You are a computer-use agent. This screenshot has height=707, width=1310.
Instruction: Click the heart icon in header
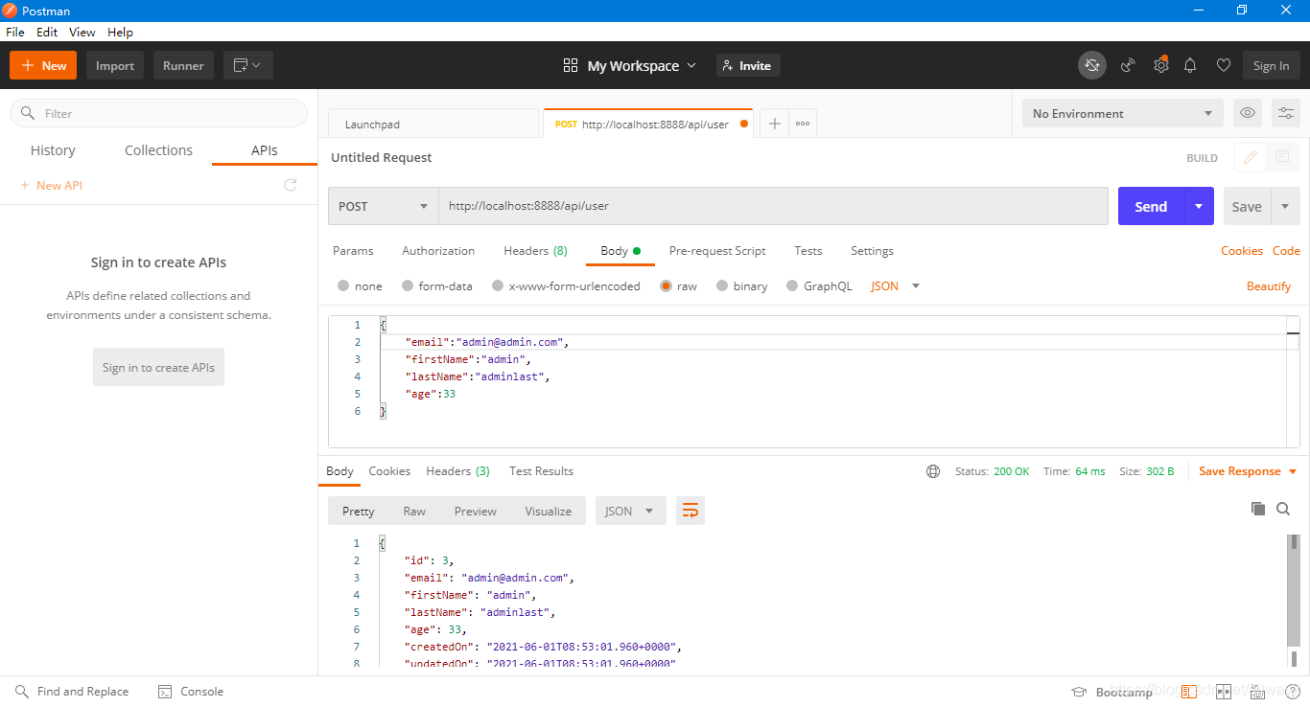pyautogui.click(x=1223, y=65)
